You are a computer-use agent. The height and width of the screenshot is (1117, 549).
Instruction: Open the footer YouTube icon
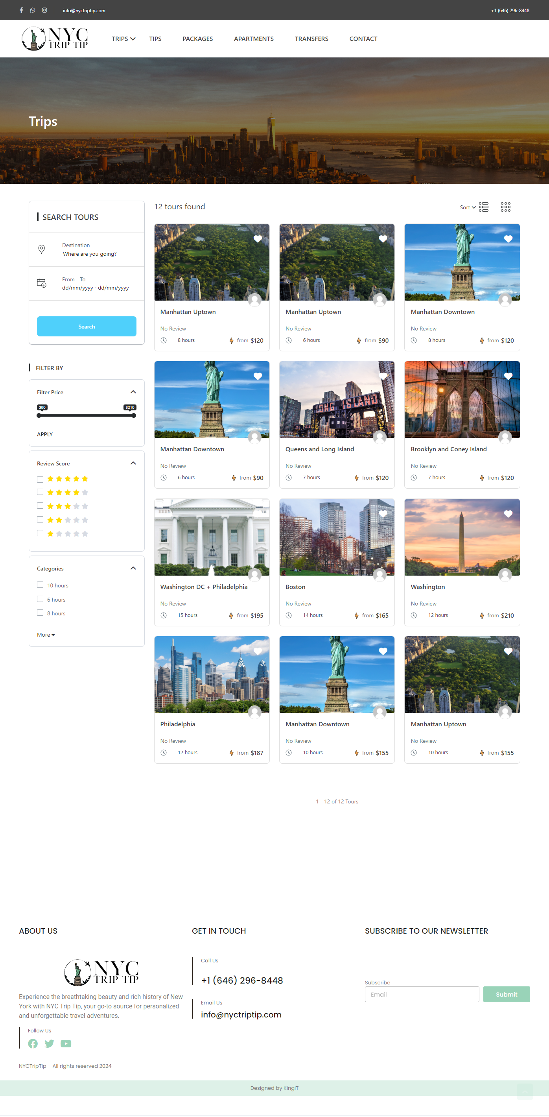click(66, 1043)
